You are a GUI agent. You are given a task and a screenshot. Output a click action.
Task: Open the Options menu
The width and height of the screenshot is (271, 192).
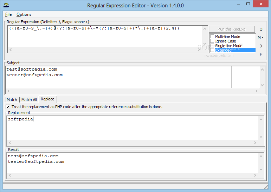click(x=24, y=14)
